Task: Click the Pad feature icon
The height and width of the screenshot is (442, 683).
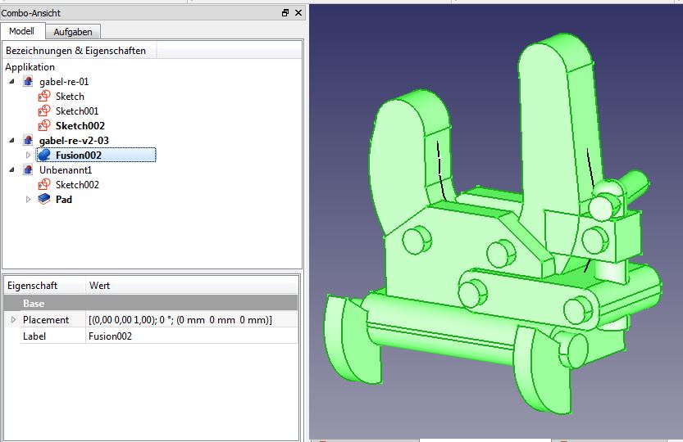Action: (44, 200)
